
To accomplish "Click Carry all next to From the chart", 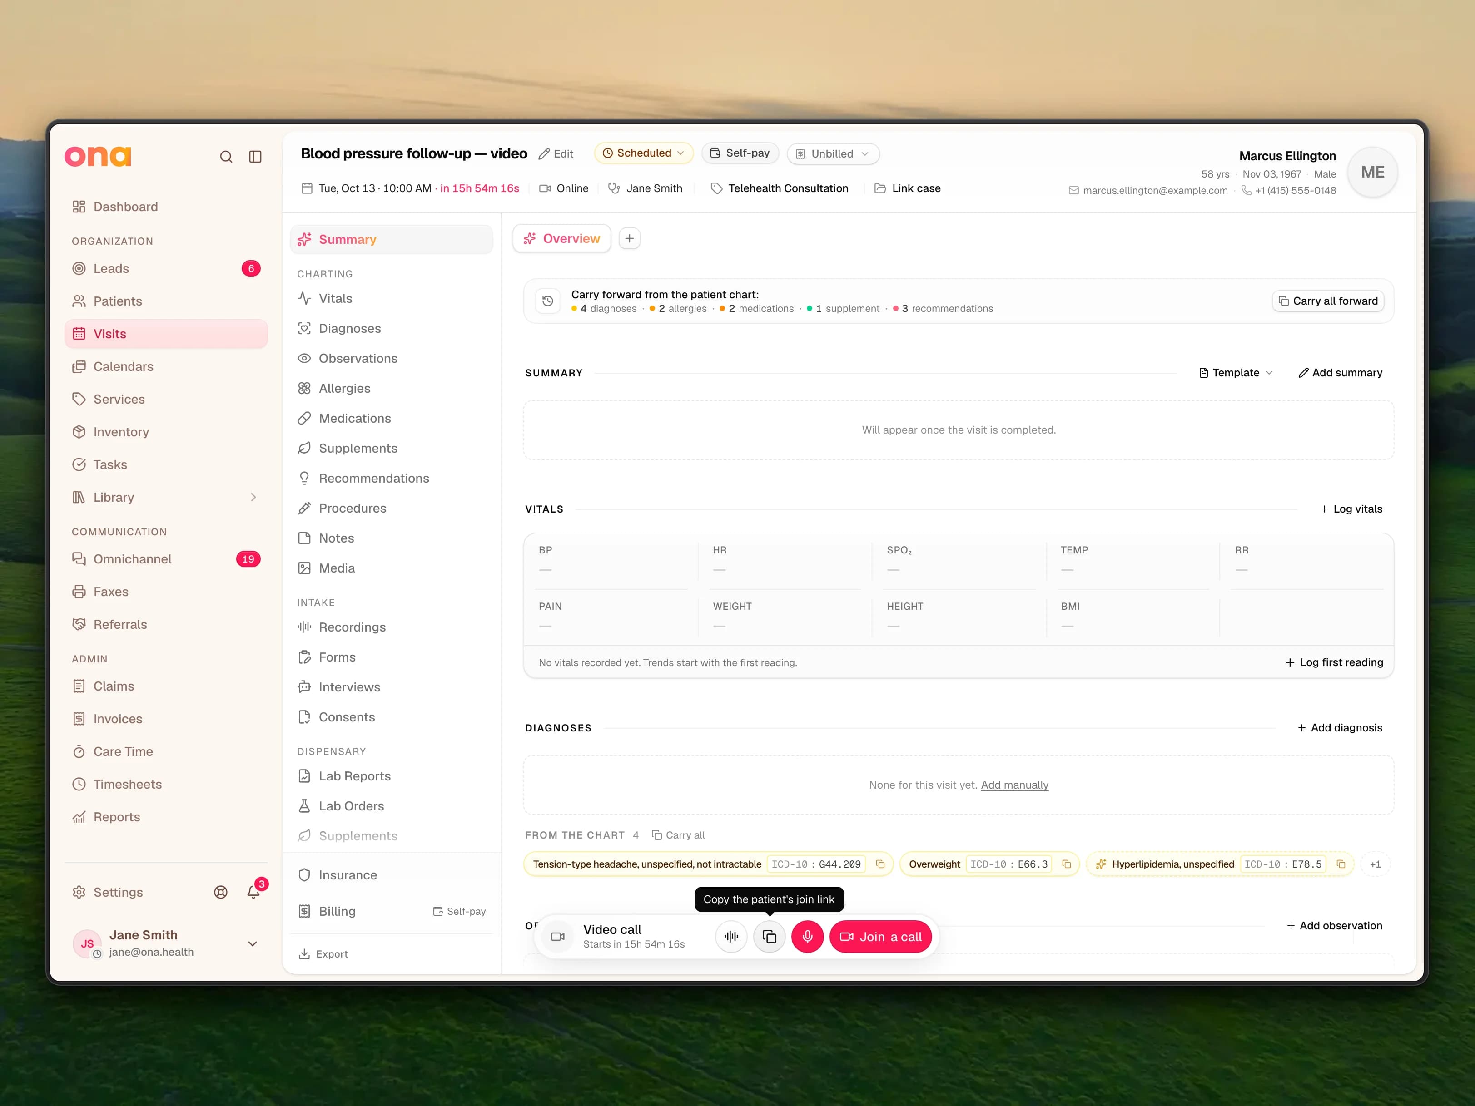I will [x=678, y=835].
